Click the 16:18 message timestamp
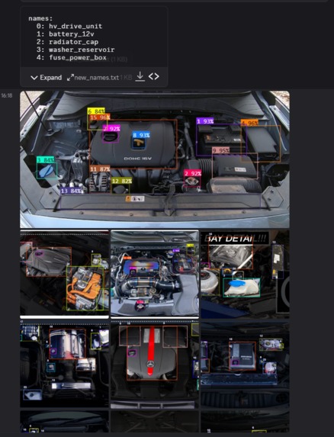This screenshot has height=437, width=334. [7, 95]
